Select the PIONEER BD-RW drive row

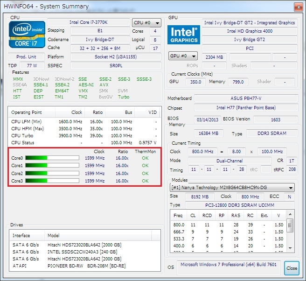(85, 266)
